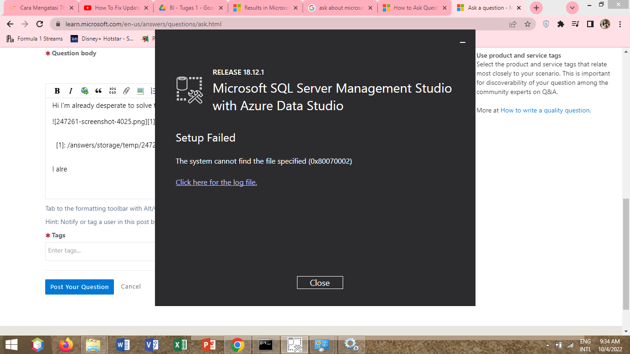Open media control icon in Chrome toolbar
Image resolution: width=630 pixels, height=354 pixels.
[x=575, y=24]
